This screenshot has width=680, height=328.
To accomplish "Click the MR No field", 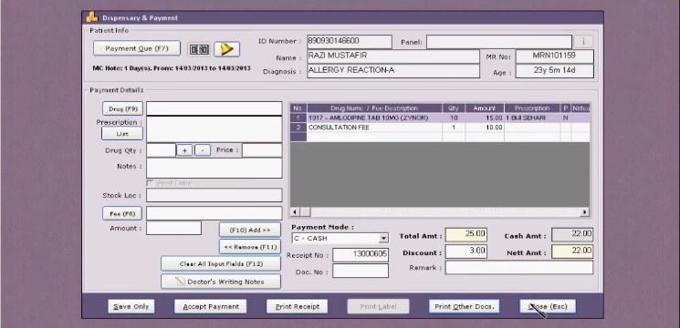I will coord(555,56).
